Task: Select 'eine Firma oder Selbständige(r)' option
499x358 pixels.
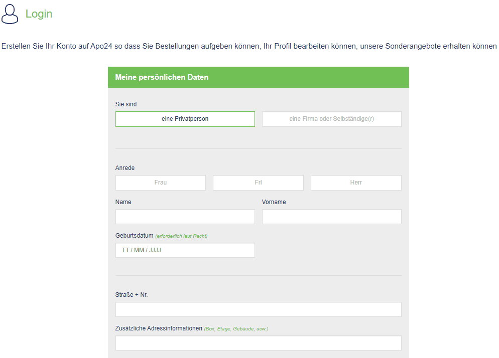Action: tap(332, 119)
